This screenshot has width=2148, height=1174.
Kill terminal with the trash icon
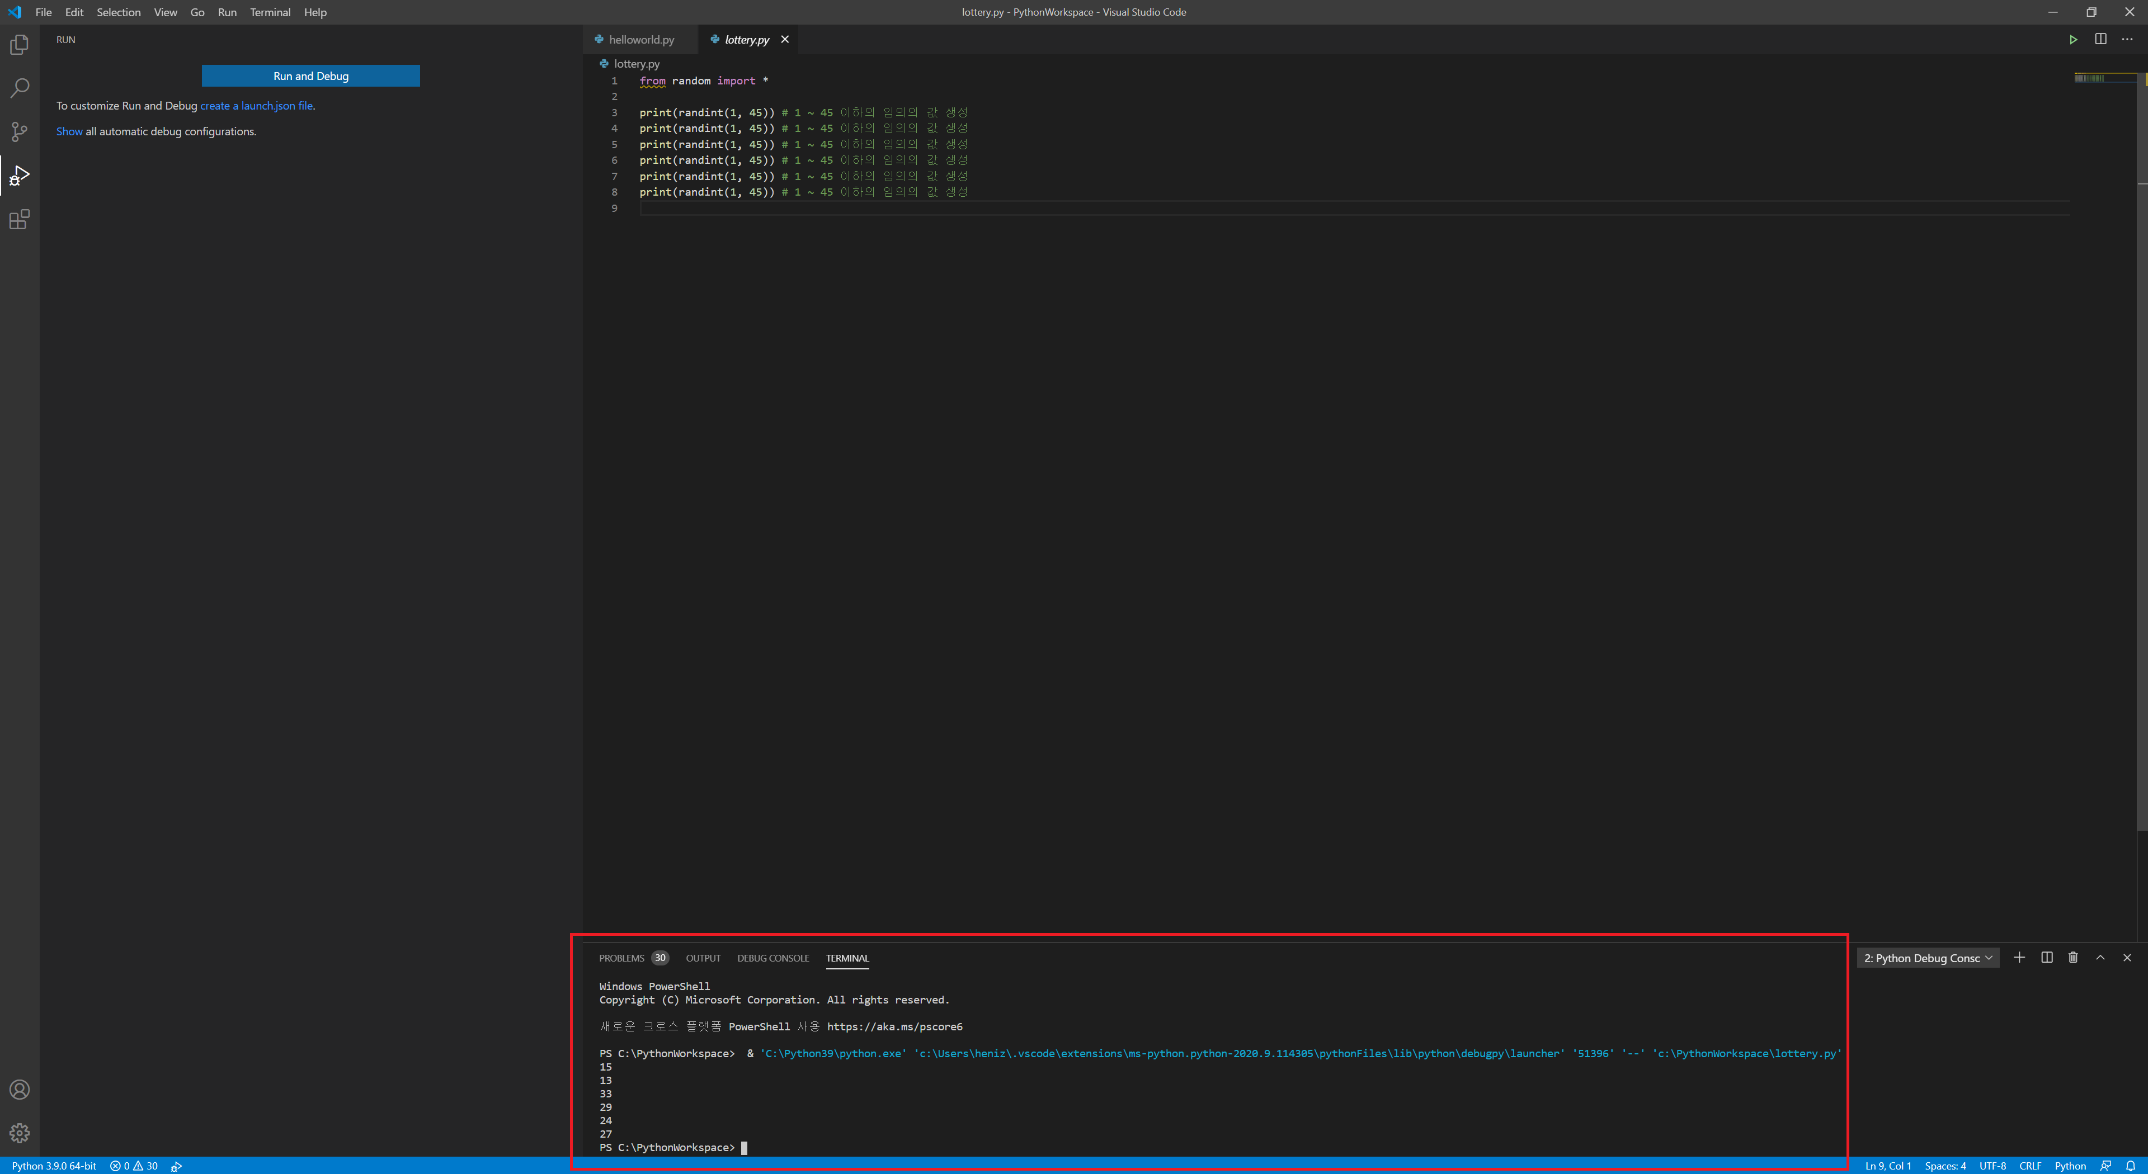click(x=2073, y=957)
